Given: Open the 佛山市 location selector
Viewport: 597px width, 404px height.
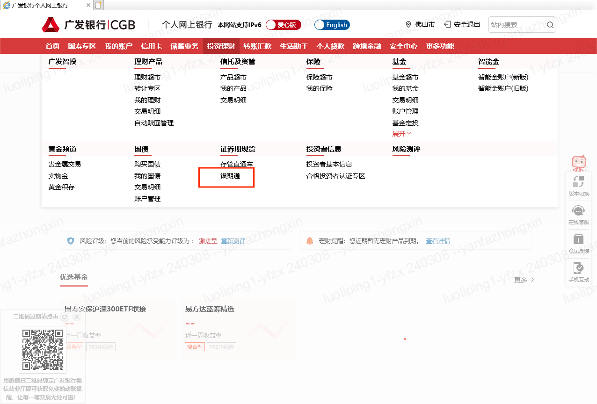Looking at the screenshot, I should click(420, 25).
